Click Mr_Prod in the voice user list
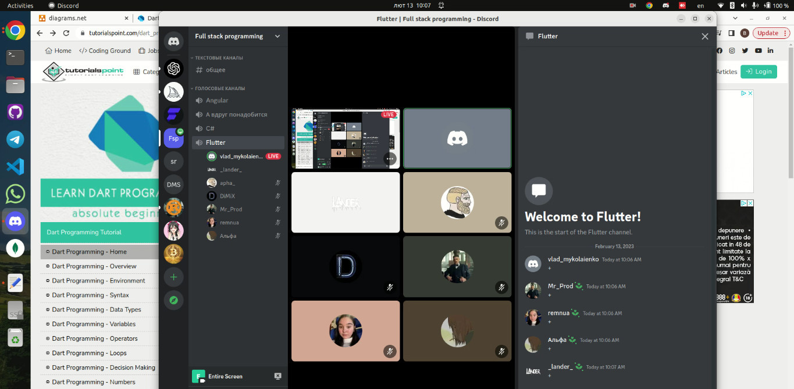 point(244,209)
